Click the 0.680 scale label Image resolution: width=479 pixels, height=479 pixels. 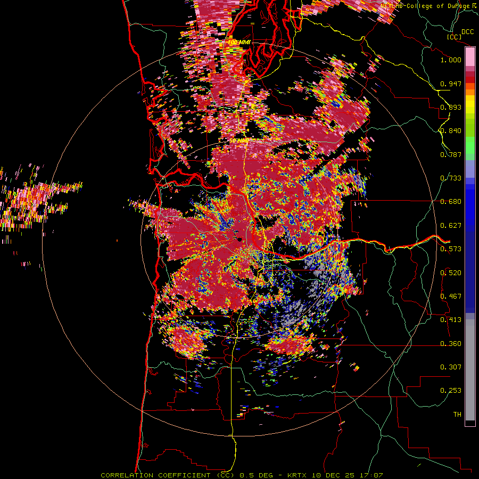tap(451, 202)
